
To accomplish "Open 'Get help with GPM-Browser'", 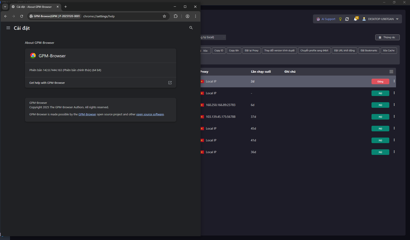I will point(101,83).
